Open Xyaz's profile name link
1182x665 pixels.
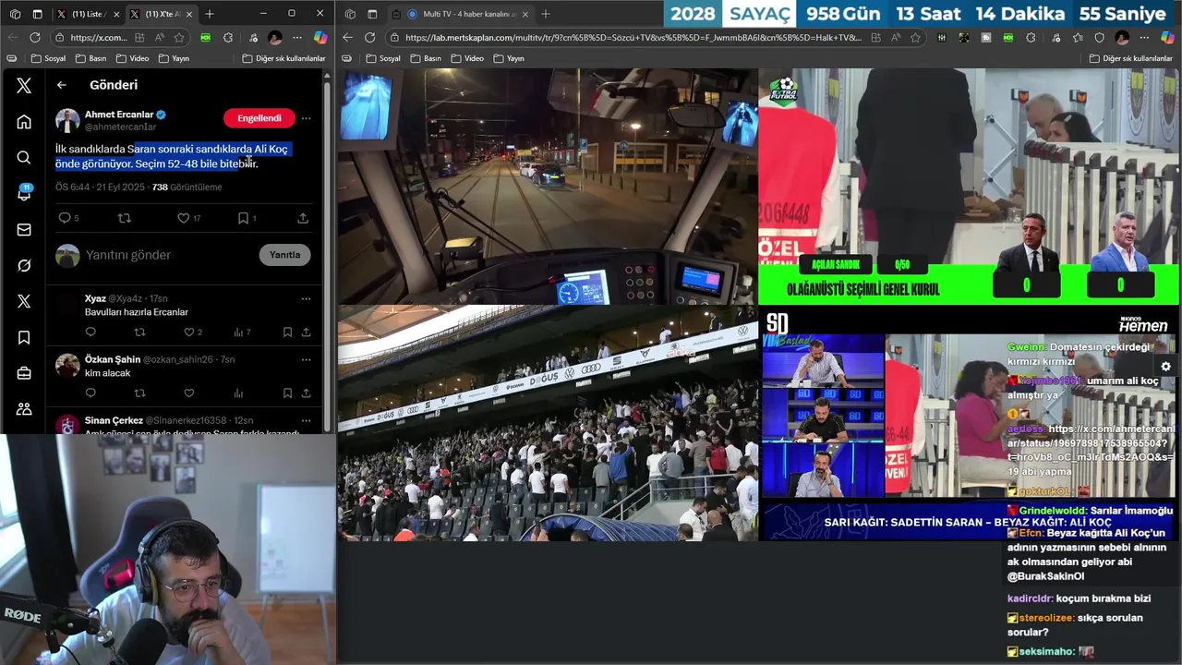pos(95,298)
